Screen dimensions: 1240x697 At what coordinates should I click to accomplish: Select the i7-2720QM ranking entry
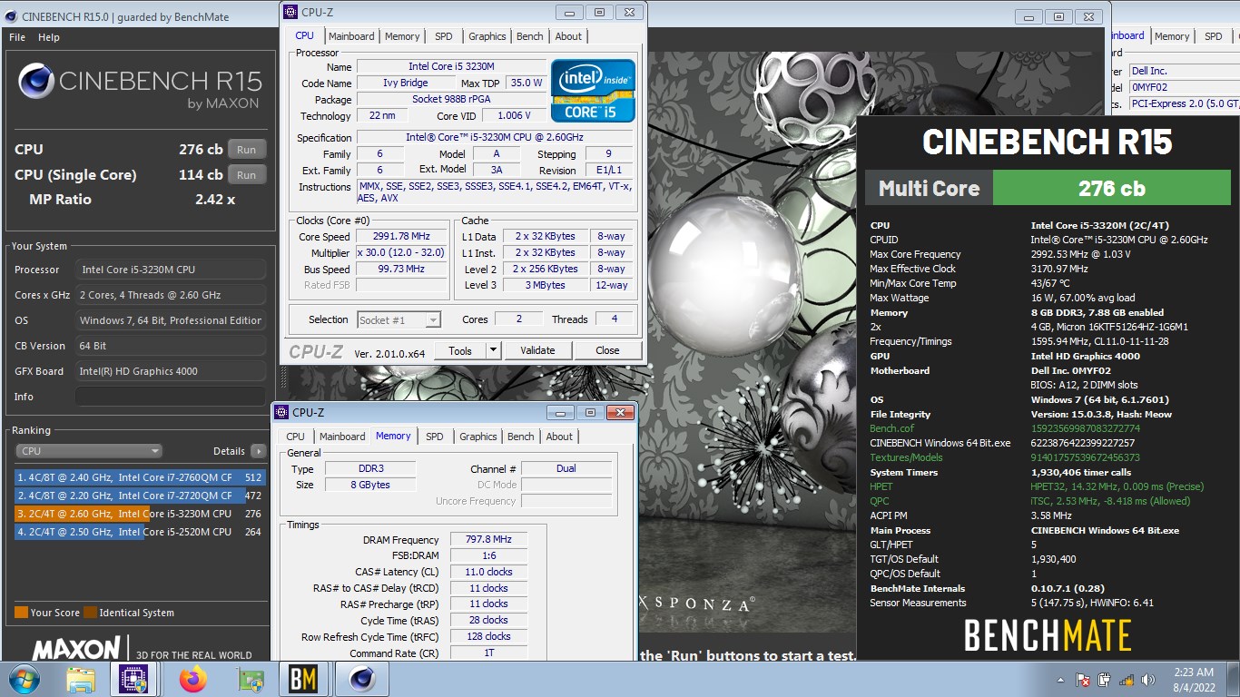click(141, 496)
